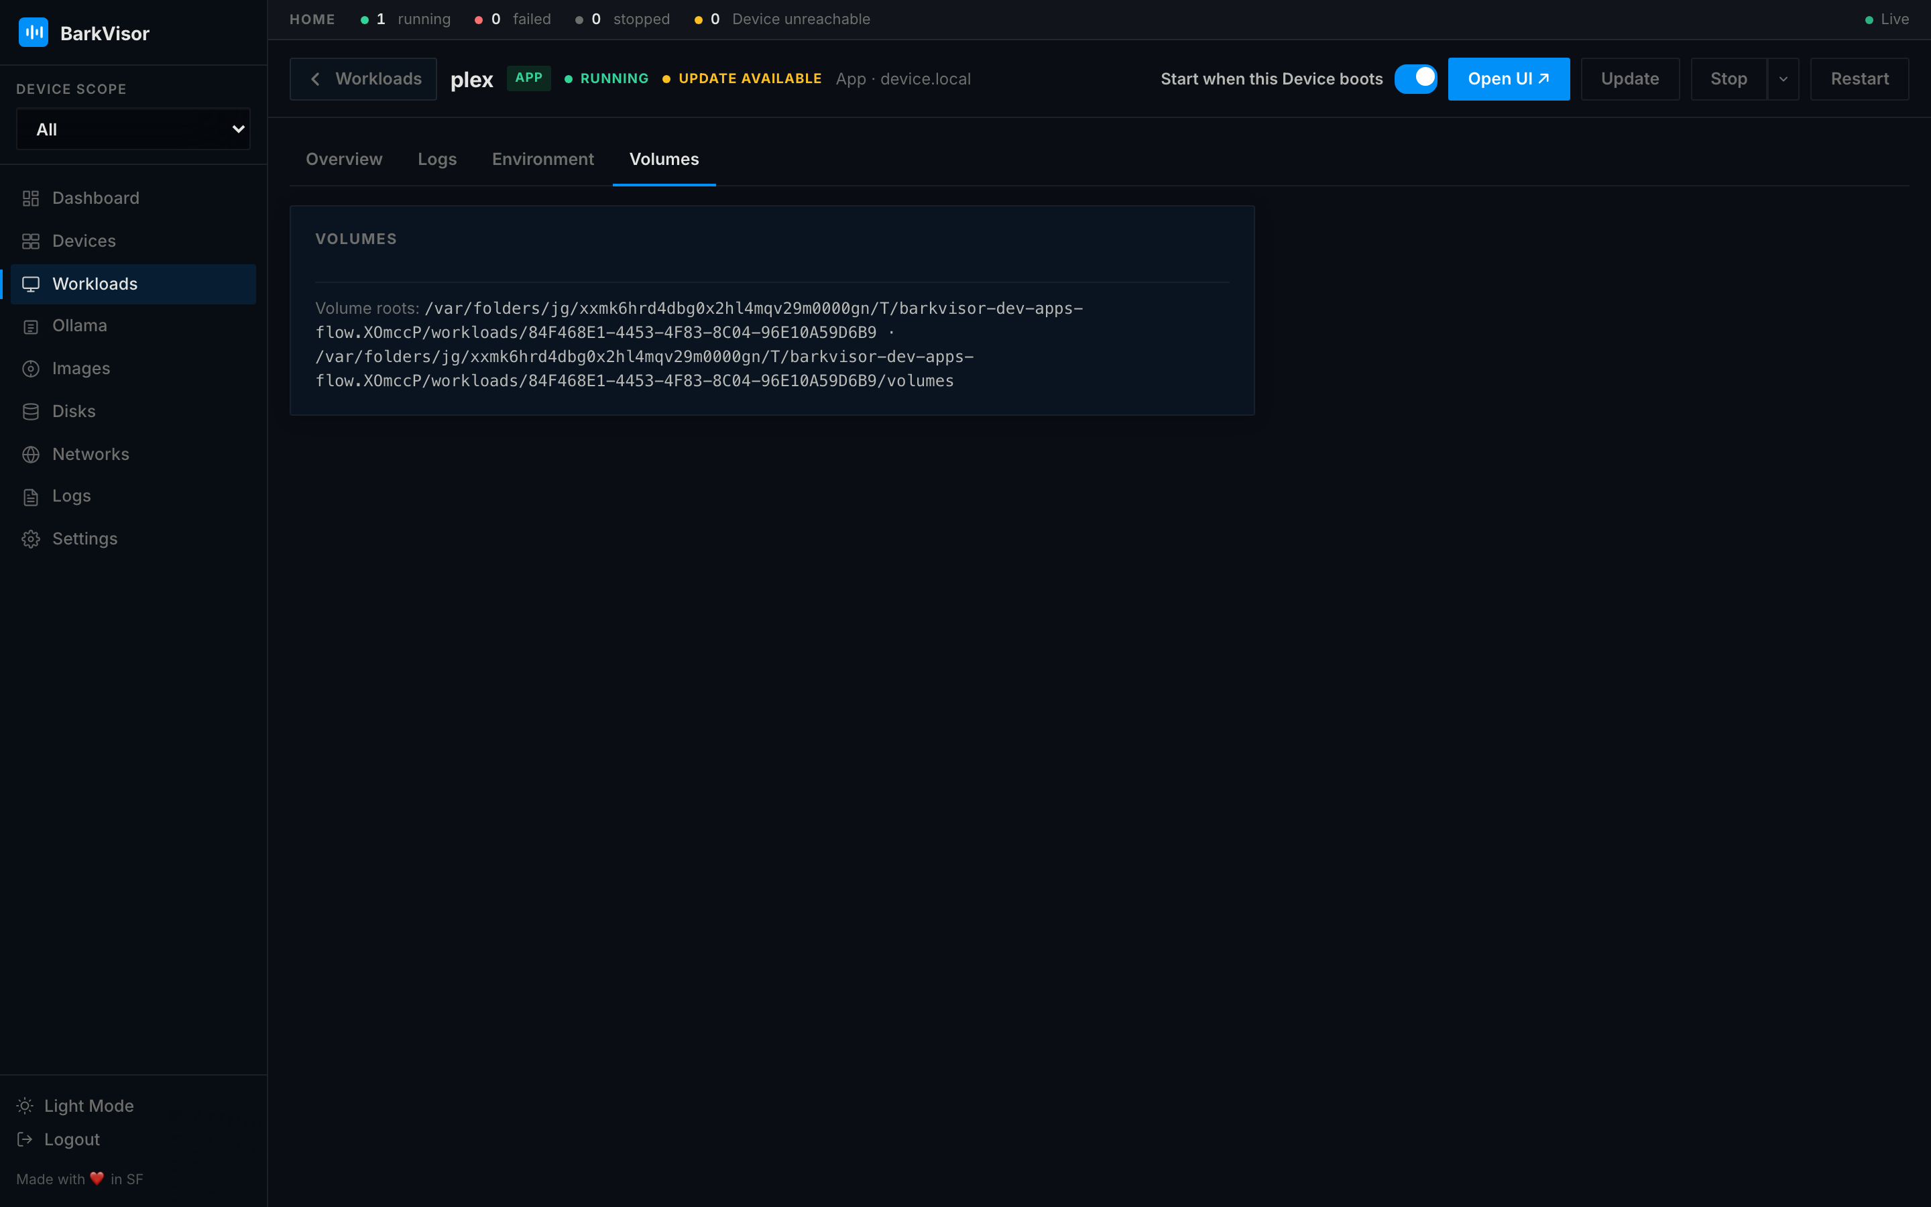Open the Settings gear icon
The height and width of the screenshot is (1207, 1931).
30,540
